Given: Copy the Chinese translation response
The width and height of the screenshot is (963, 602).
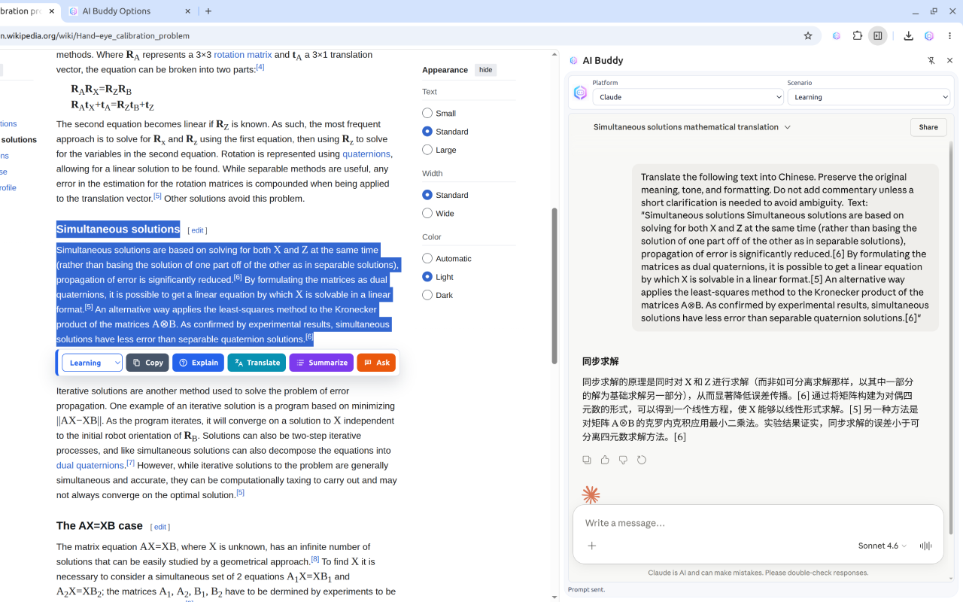Looking at the screenshot, I should click(x=587, y=460).
